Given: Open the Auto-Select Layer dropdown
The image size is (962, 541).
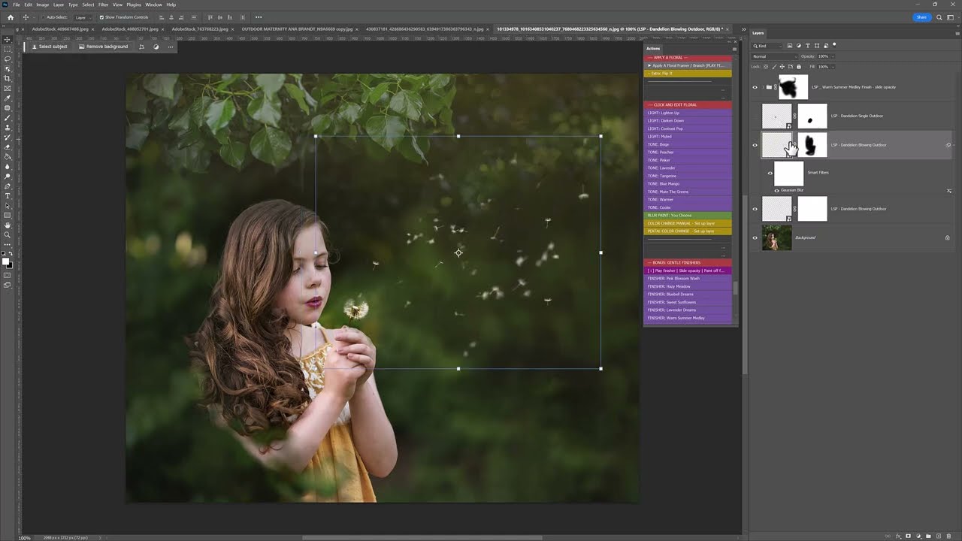Looking at the screenshot, I should 83,17.
